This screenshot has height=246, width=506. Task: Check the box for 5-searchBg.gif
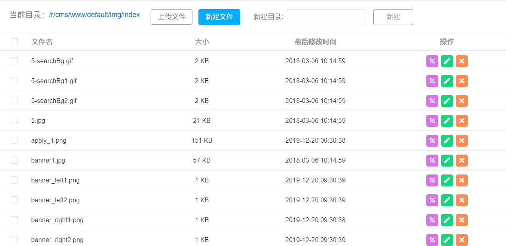pyautogui.click(x=14, y=61)
